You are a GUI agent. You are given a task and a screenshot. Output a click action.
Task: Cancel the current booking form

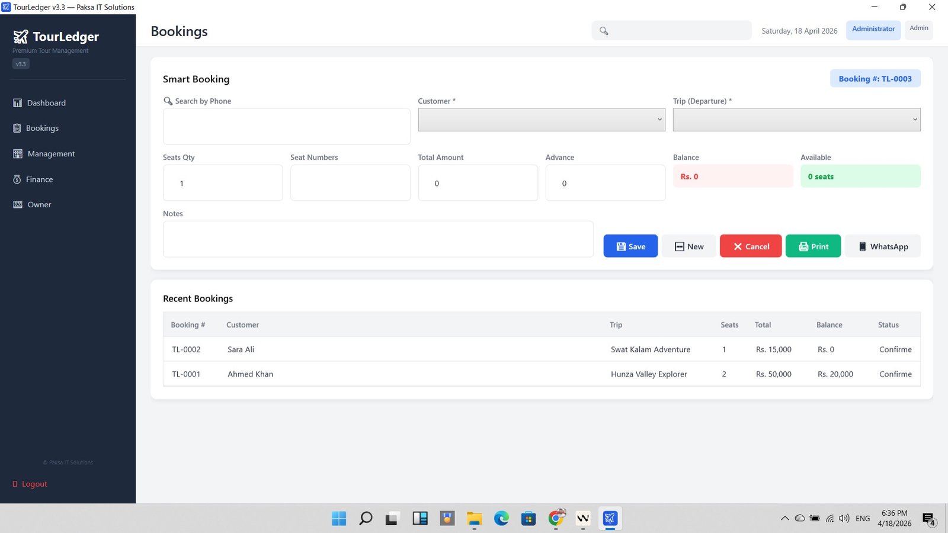click(x=750, y=246)
